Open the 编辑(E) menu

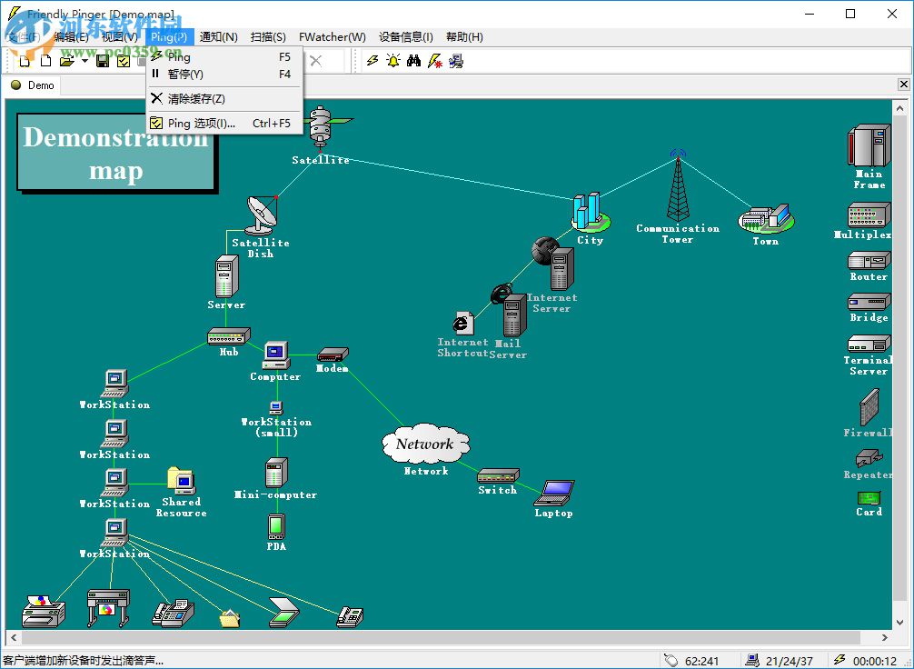(71, 36)
